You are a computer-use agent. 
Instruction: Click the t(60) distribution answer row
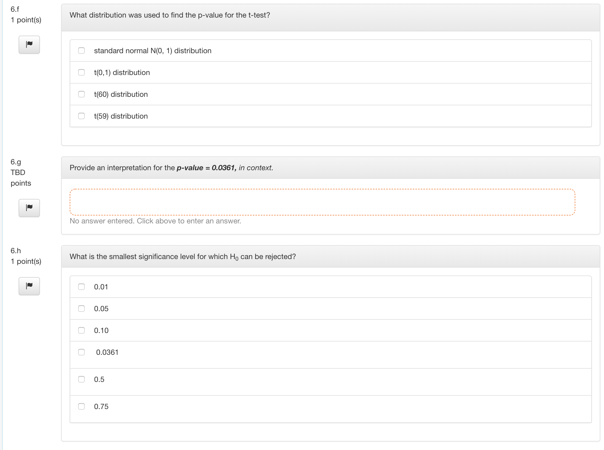tap(330, 94)
